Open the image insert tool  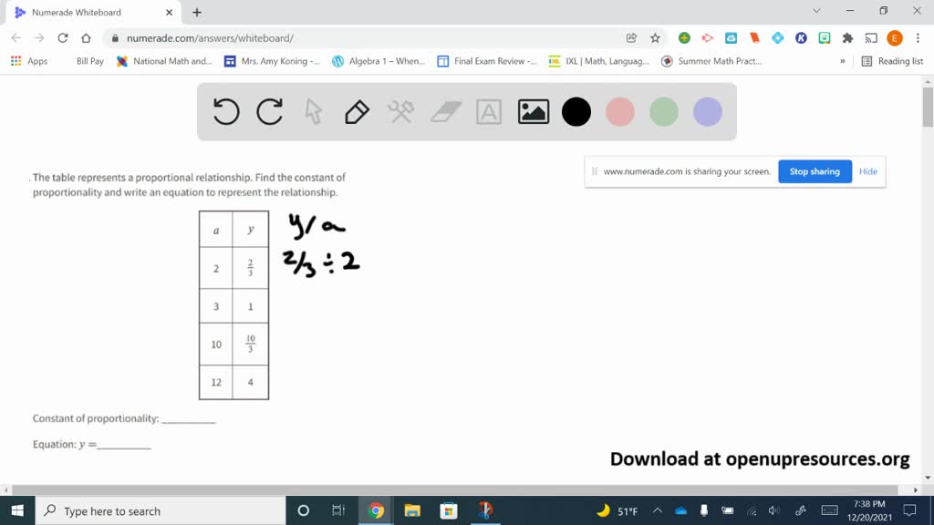click(533, 111)
